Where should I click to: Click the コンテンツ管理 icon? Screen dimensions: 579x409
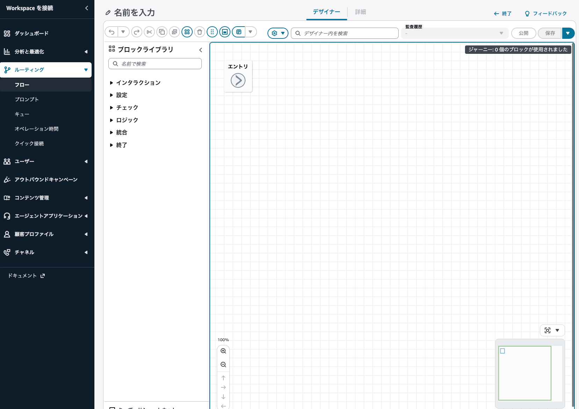[7, 198]
